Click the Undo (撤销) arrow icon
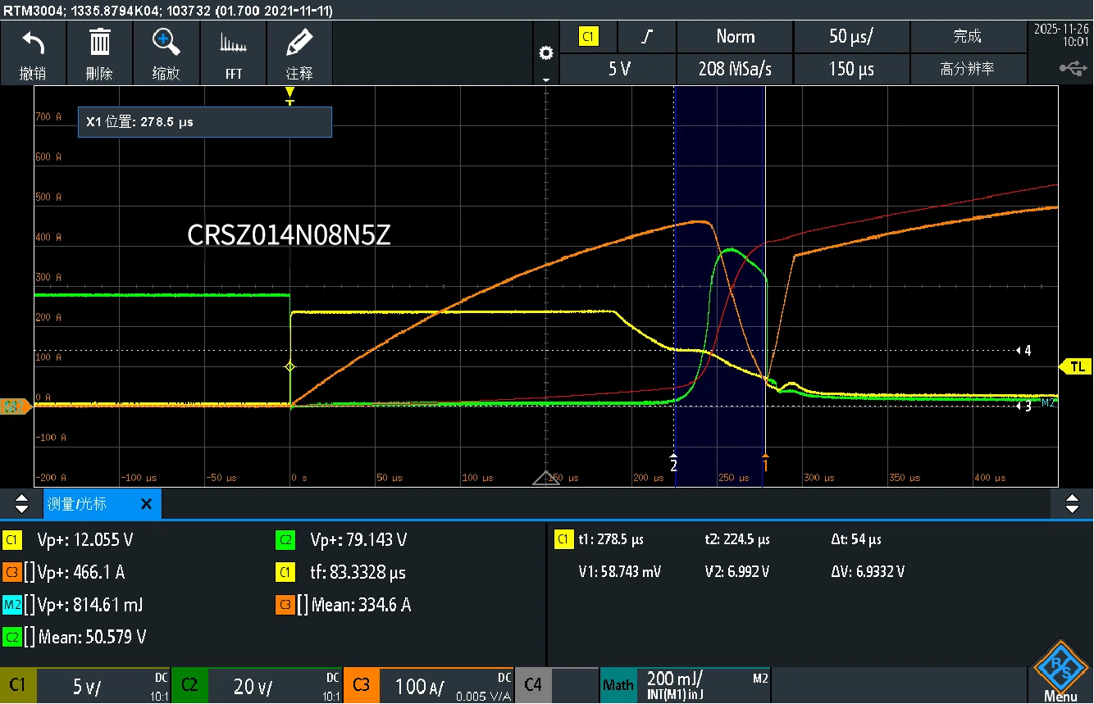The image size is (1094, 704). [33, 43]
